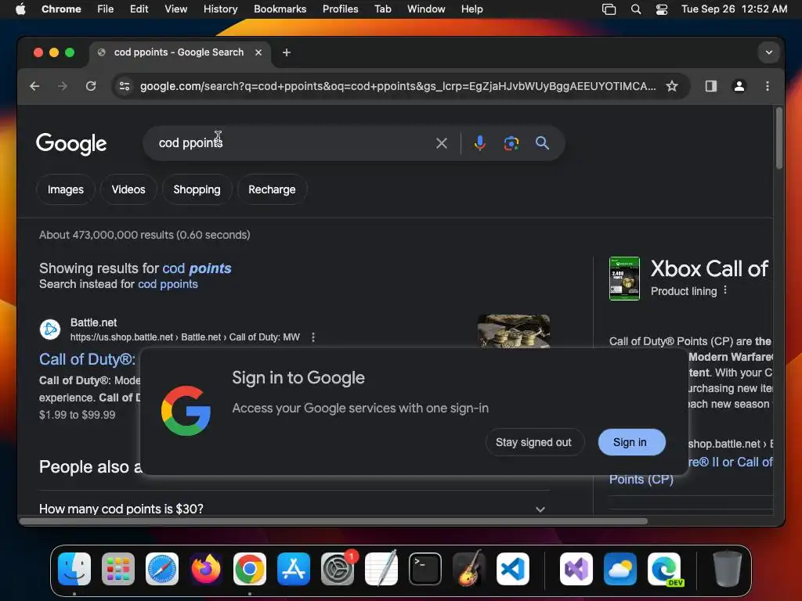The image size is (802, 601).
Task: Close the cod ppoints tab
Action: 258,52
